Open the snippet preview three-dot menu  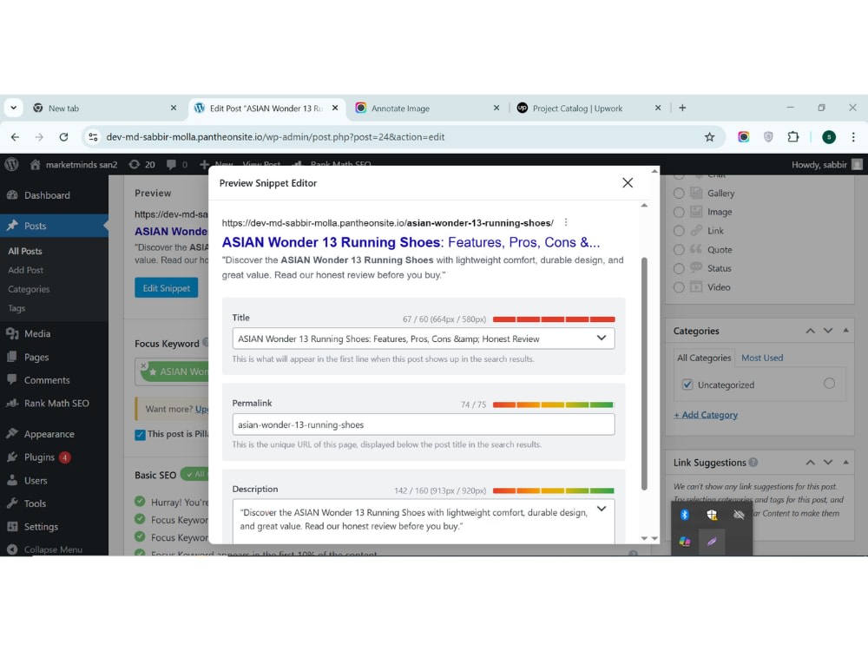pos(566,222)
